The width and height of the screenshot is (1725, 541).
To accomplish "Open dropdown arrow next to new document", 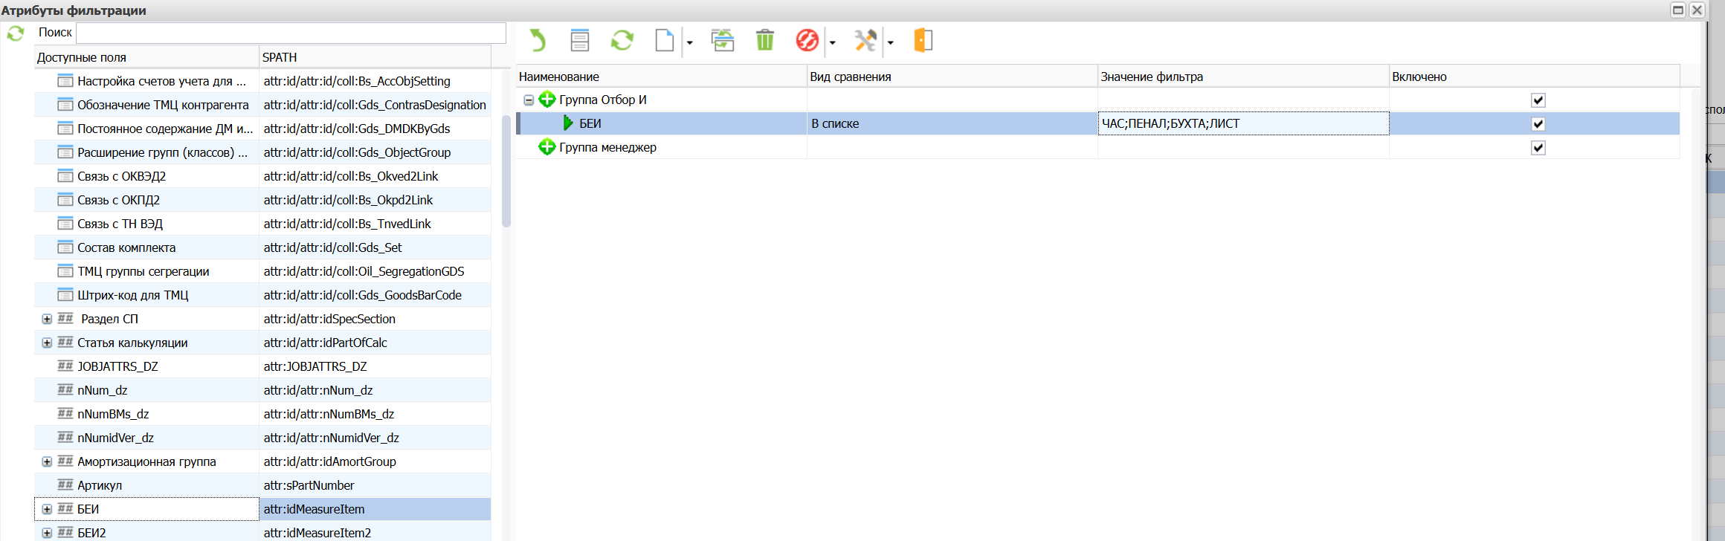I will coord(689,43).
